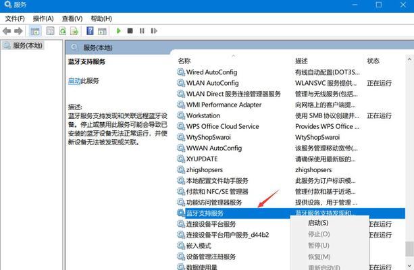
Task: Select the 付款和 NFC/SE 管理器 row
Action: click(290, 191)
